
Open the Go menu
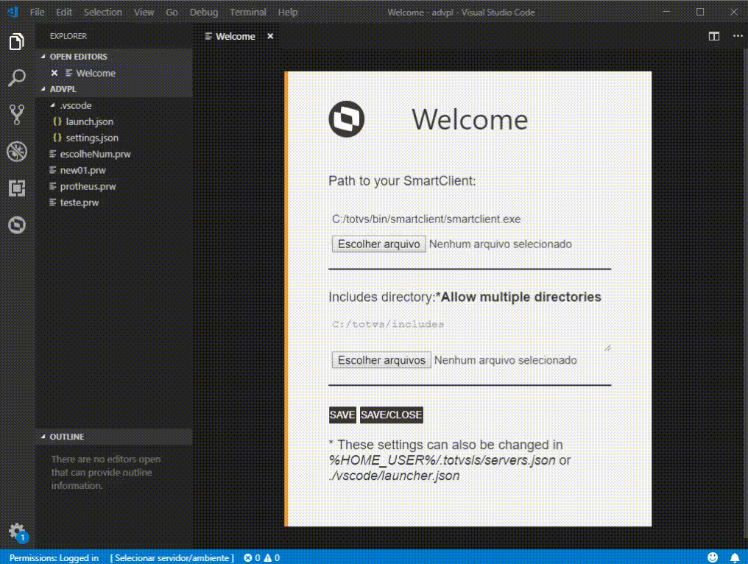click(172, 13)
